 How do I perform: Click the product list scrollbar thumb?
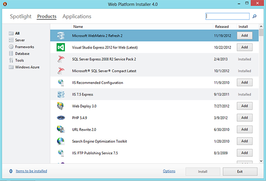coord(261,32)
